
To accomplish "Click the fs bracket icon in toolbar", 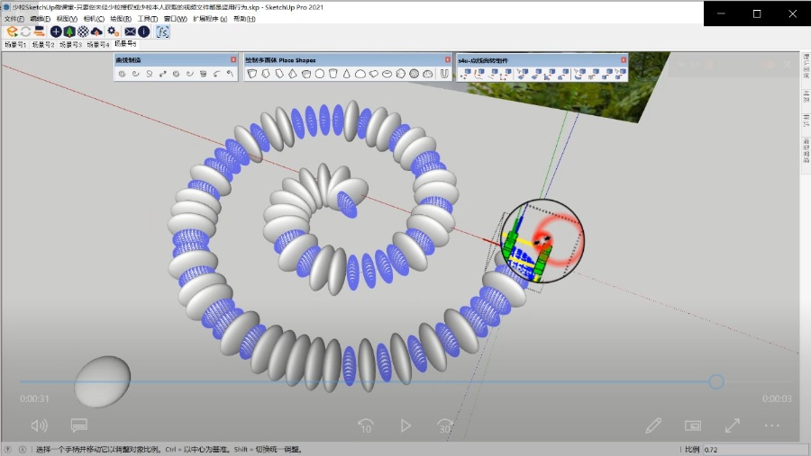I will coord(162,31).
